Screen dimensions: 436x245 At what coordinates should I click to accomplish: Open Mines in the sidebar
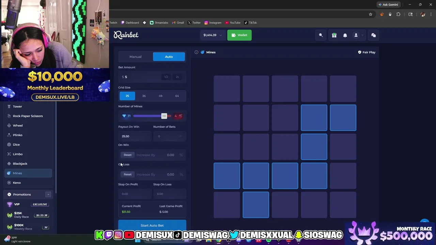point(28,173)
